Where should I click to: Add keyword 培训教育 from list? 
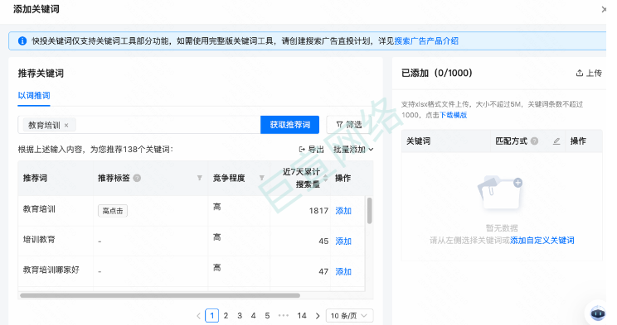pos(343,241)
